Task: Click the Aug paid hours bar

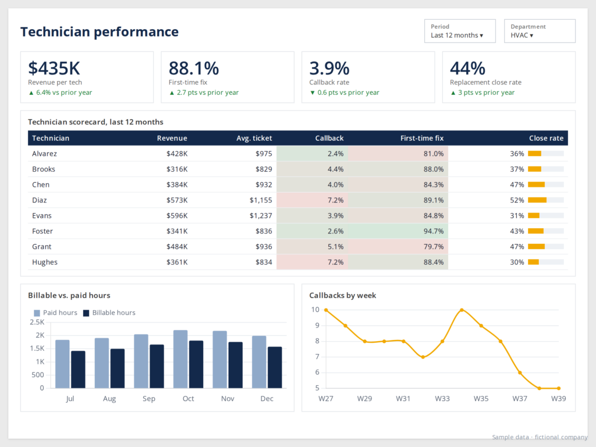Action: pyautogui.click(x=101, y=363)
